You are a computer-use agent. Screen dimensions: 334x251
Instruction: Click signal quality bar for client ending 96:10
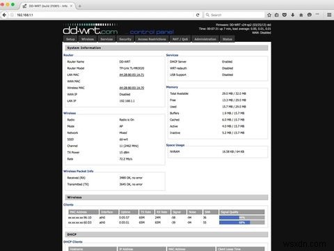point(241,218)
